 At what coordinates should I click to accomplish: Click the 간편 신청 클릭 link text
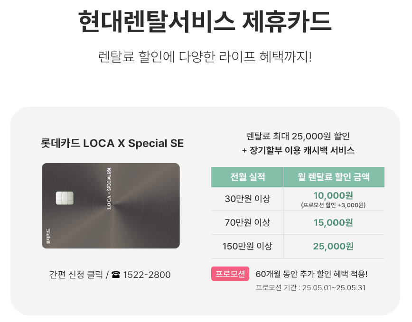(x=76, y=275)
